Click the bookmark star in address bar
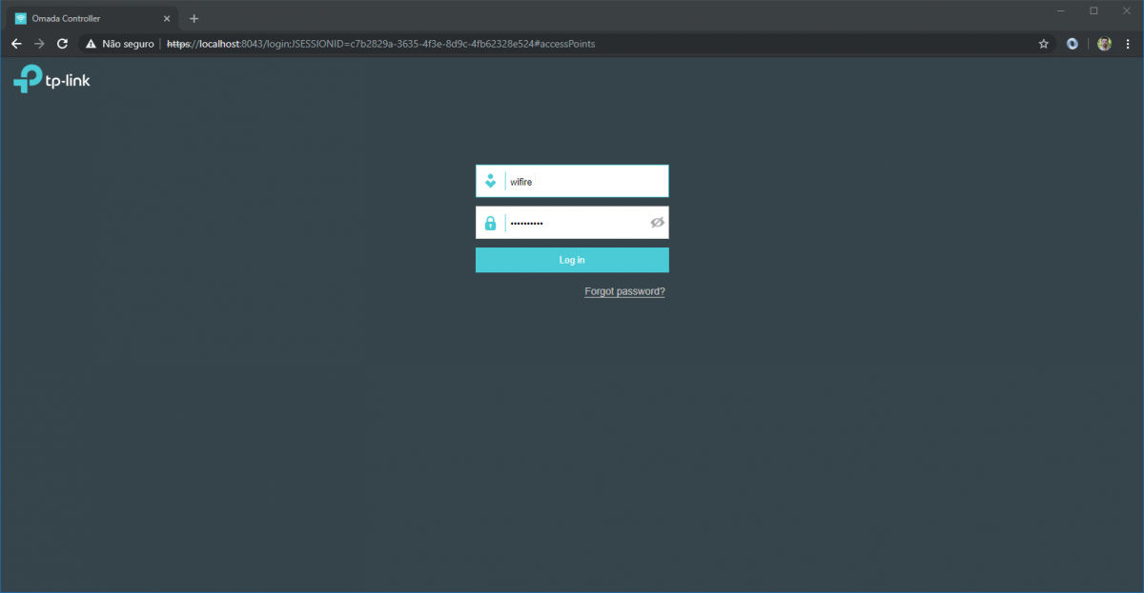1144x593 pixels. (x=1043, y=43)
